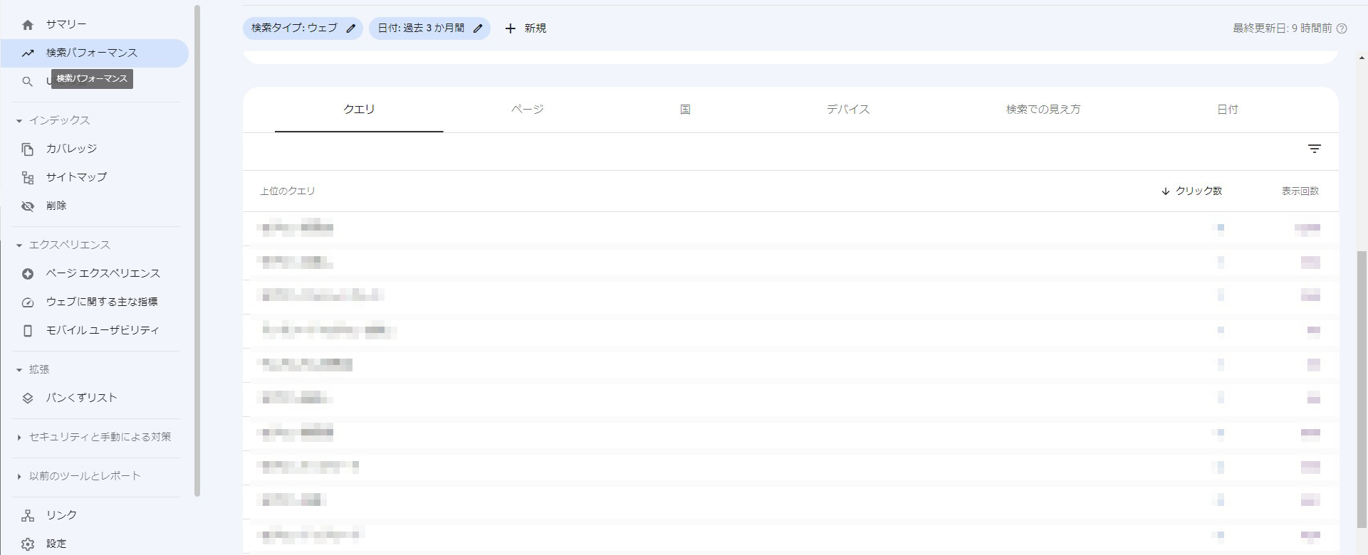Collapse the インデックス section

coord(19,121)
